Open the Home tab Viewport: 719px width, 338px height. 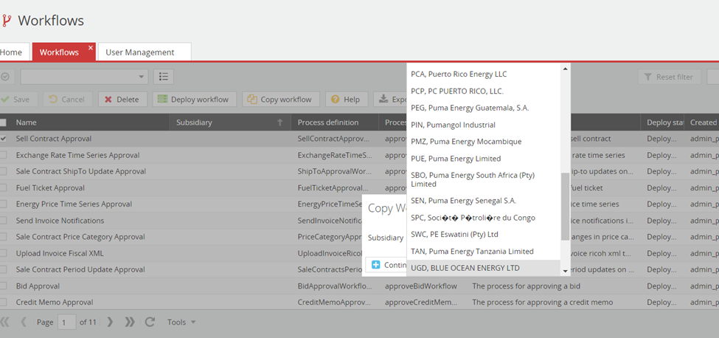coord(11,52)
